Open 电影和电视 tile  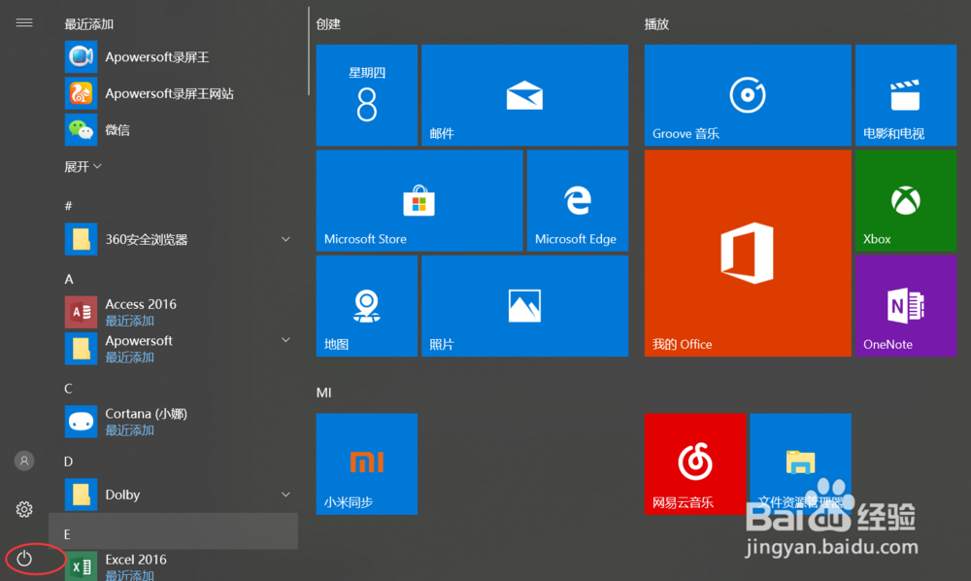pyautogui.click(x=905, y=95)
